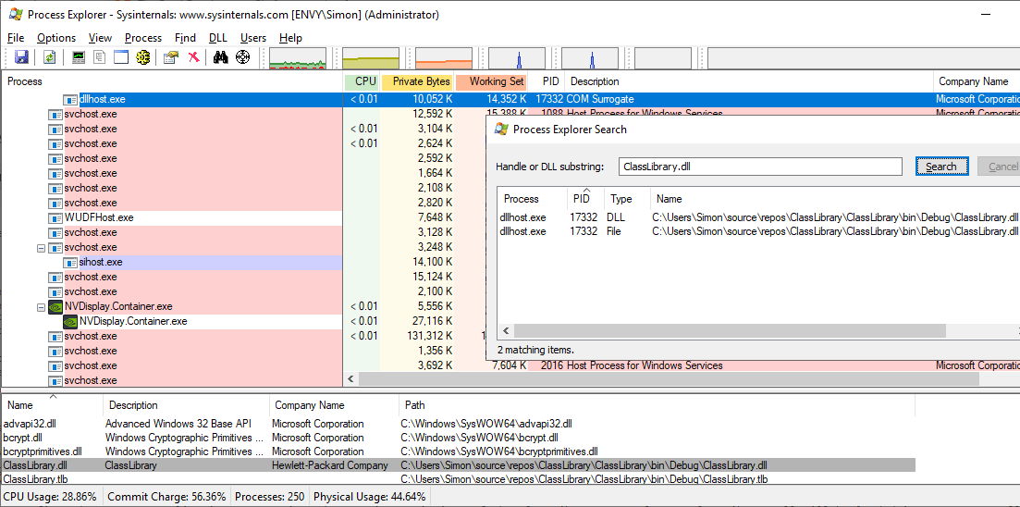This screenshot has height=507, width=1020.
Task: Open the Find menu
Action: 185,38
